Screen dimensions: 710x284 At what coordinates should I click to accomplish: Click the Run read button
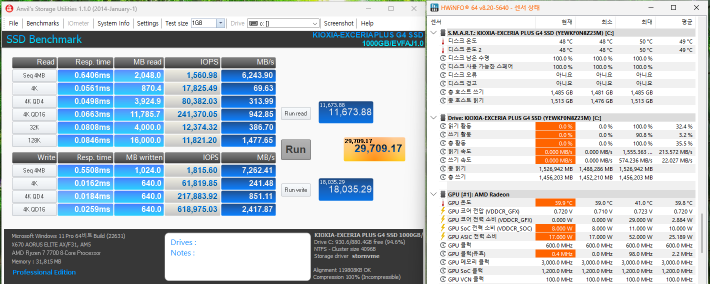tap(295, 113)
